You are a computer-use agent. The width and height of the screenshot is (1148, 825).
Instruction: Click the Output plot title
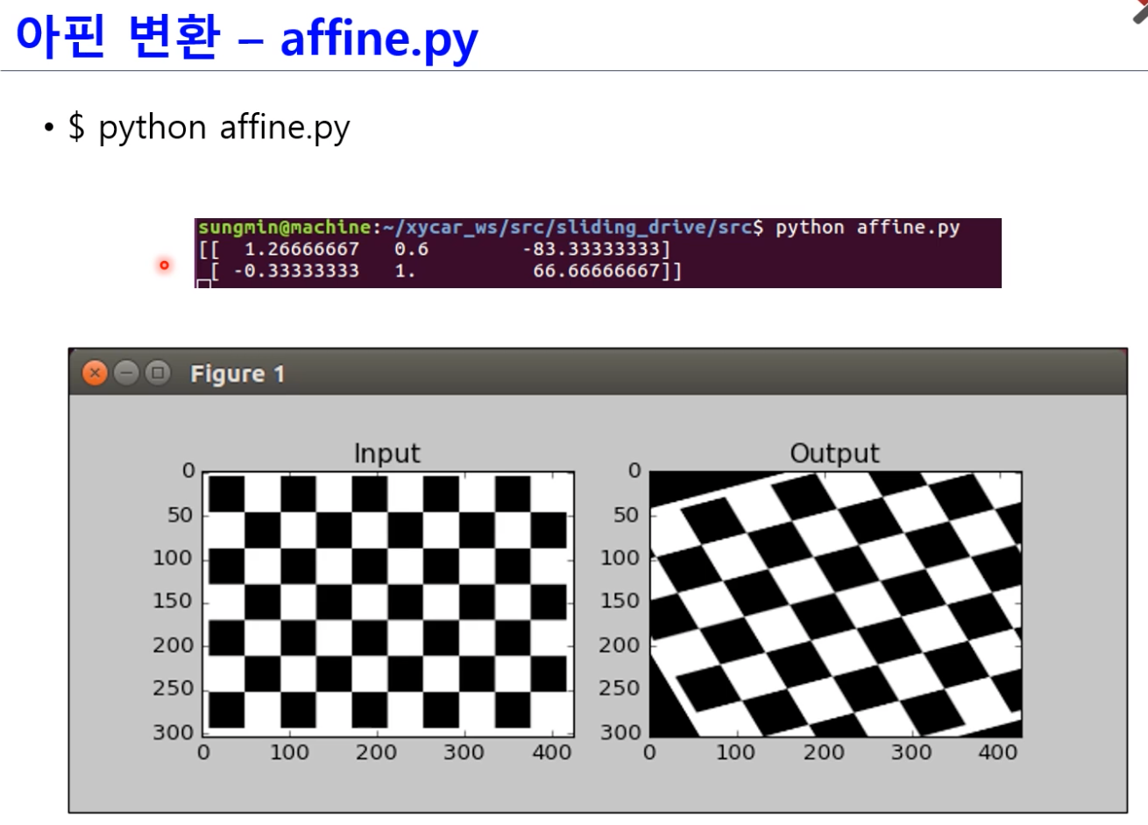coord(834,453)
